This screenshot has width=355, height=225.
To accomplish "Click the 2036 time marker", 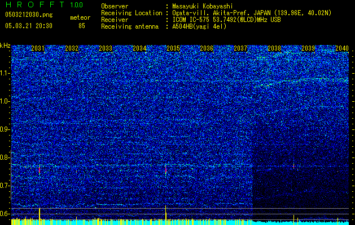I will [x=207, y=48].
